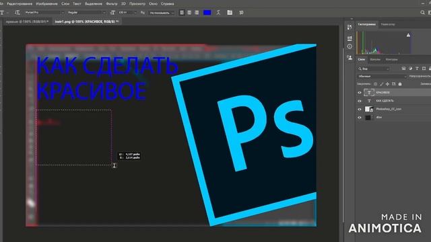Switch to the Навигатор panel tab
Viewport: 431px width, 242px height.
coord(388,24)
